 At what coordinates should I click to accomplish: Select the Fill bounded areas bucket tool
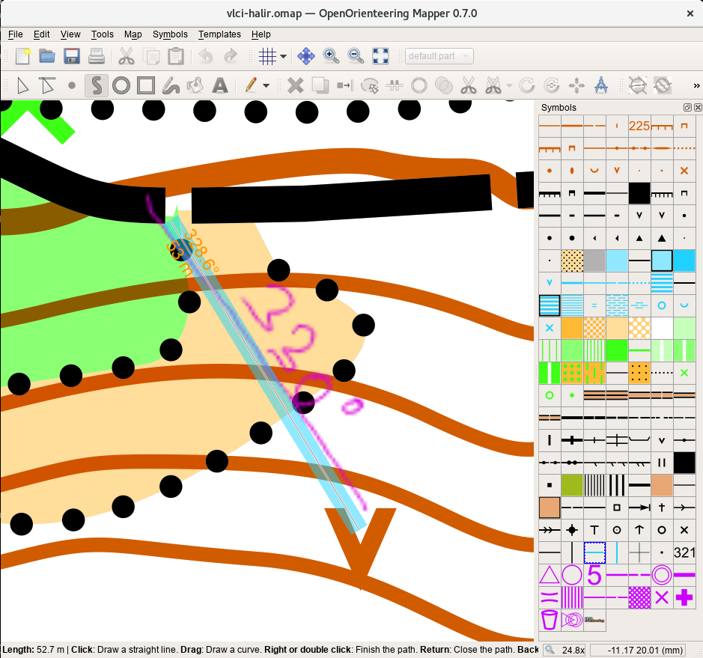coord(195,85)
